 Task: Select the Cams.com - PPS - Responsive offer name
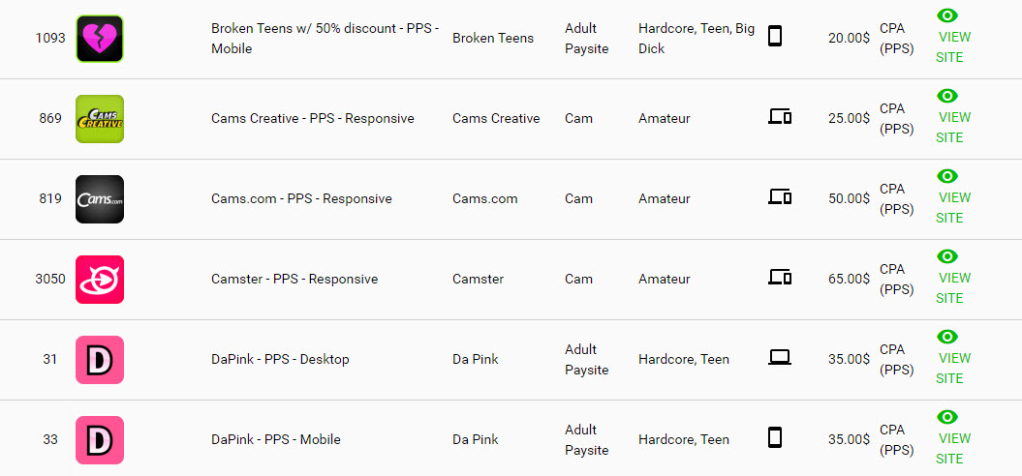(x=302, y=198)
